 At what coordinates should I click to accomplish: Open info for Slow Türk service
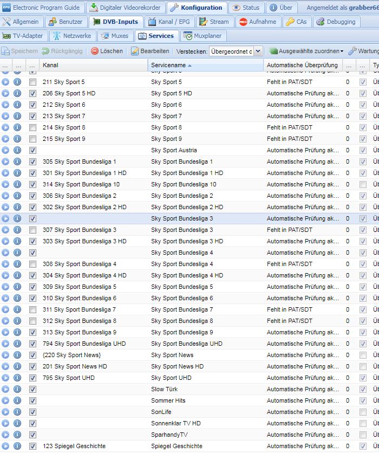(17, 389)
